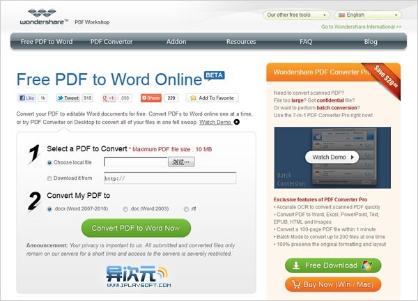This screenshot has width=418, height=301.
Task: Follow the Watch Demo text link
Action: (215, 122)
